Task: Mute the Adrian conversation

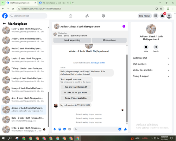Action: (x=146, y=47)
